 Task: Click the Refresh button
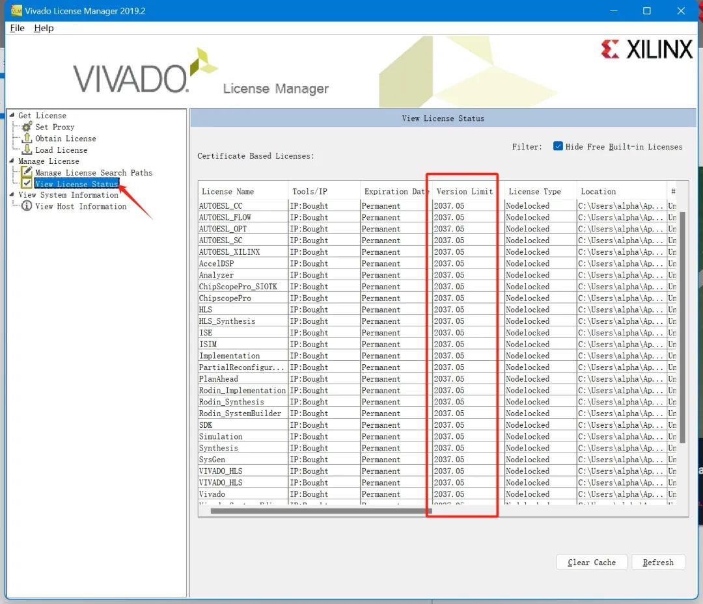pyautogui.click(x=658, y=562)
